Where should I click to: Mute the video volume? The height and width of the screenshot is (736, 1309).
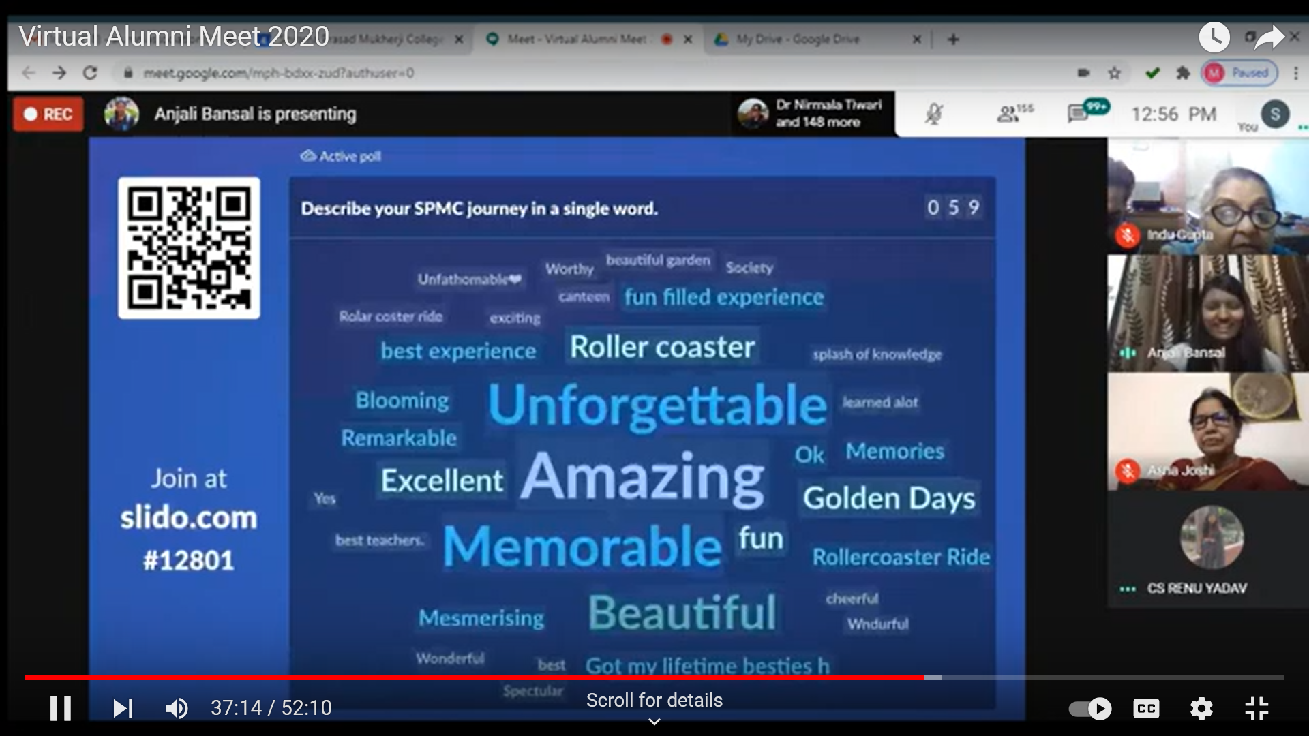coord(177,708)
